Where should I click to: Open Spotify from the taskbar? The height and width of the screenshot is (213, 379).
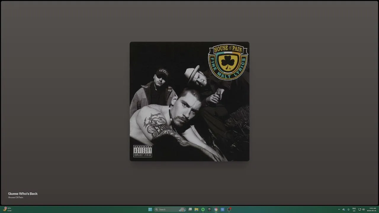point(203,209)
